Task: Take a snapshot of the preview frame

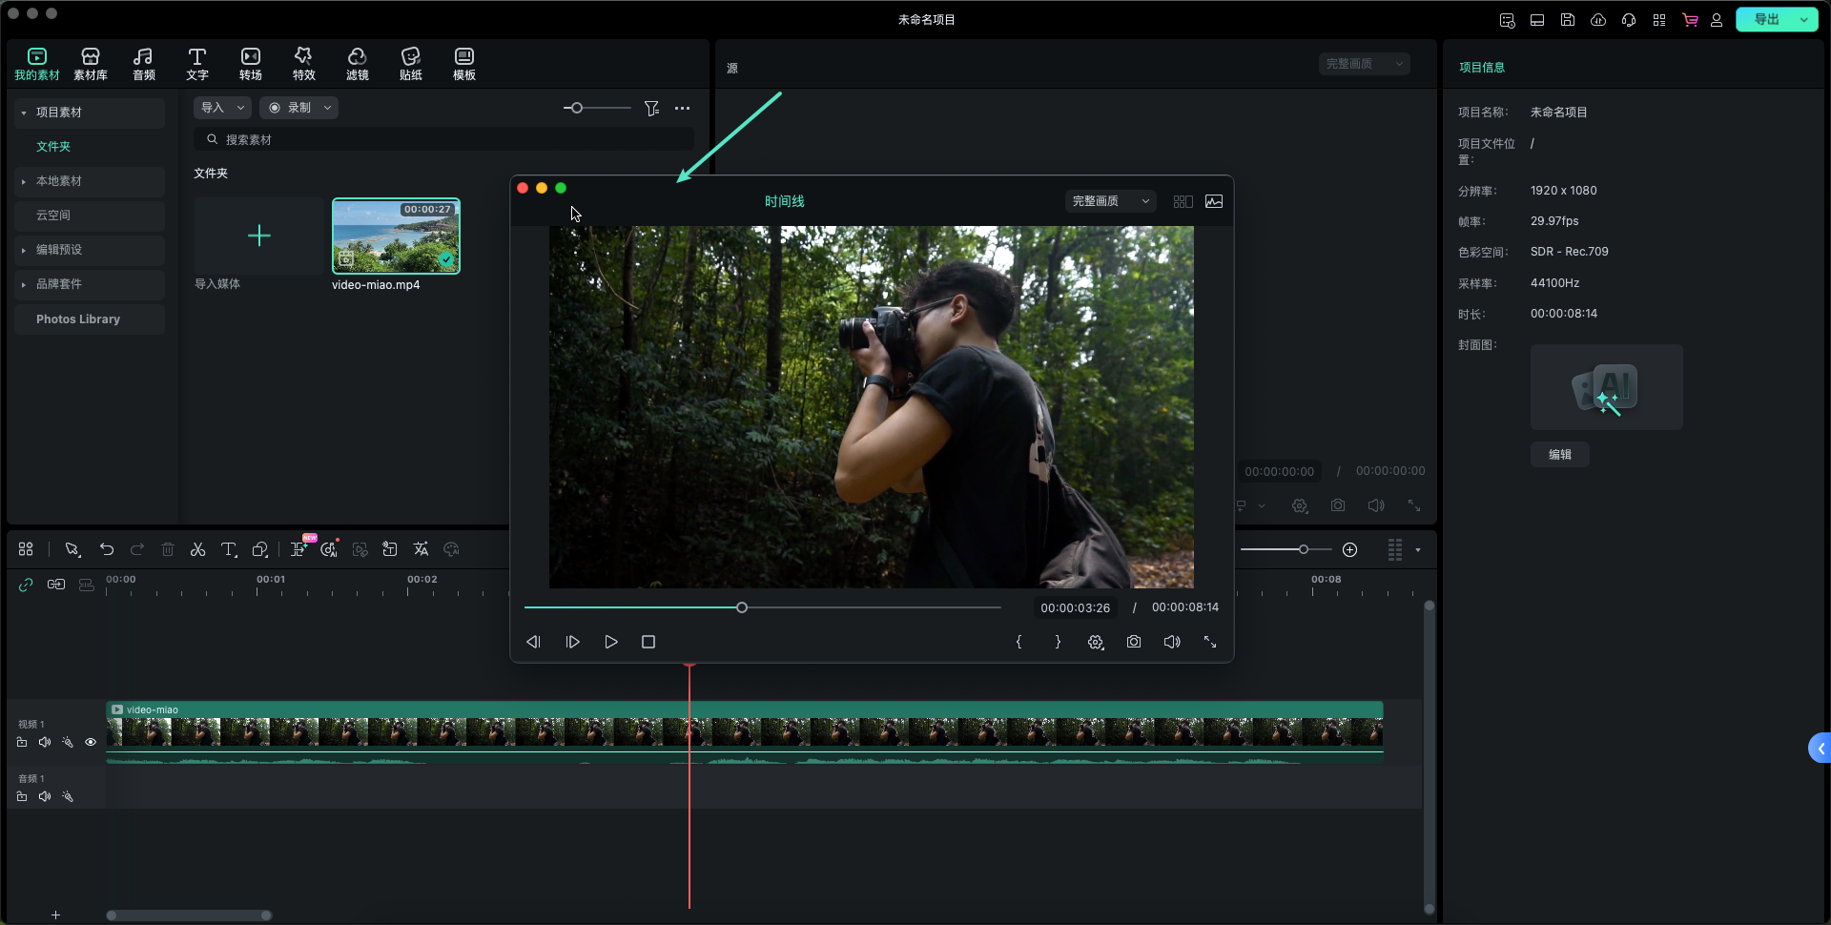Action: point(1133,642)
